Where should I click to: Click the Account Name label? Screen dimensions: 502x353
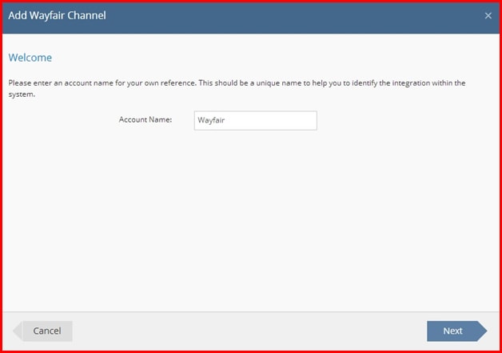point(145,119)
